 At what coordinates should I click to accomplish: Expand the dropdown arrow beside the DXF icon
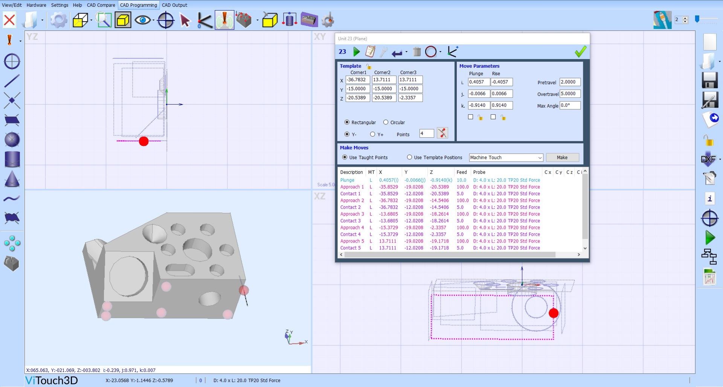[720, 159]
